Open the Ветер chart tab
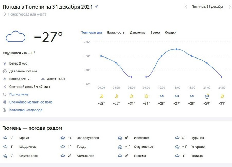Viewport: 232px width, 167px height. click(155, 33)
